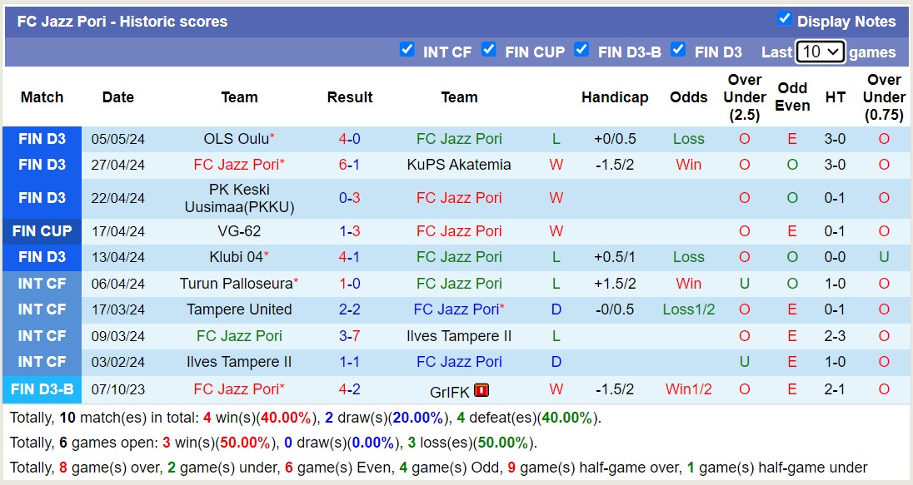
Task: Click the FIN D3-B league label
Action: click(42, 389)
